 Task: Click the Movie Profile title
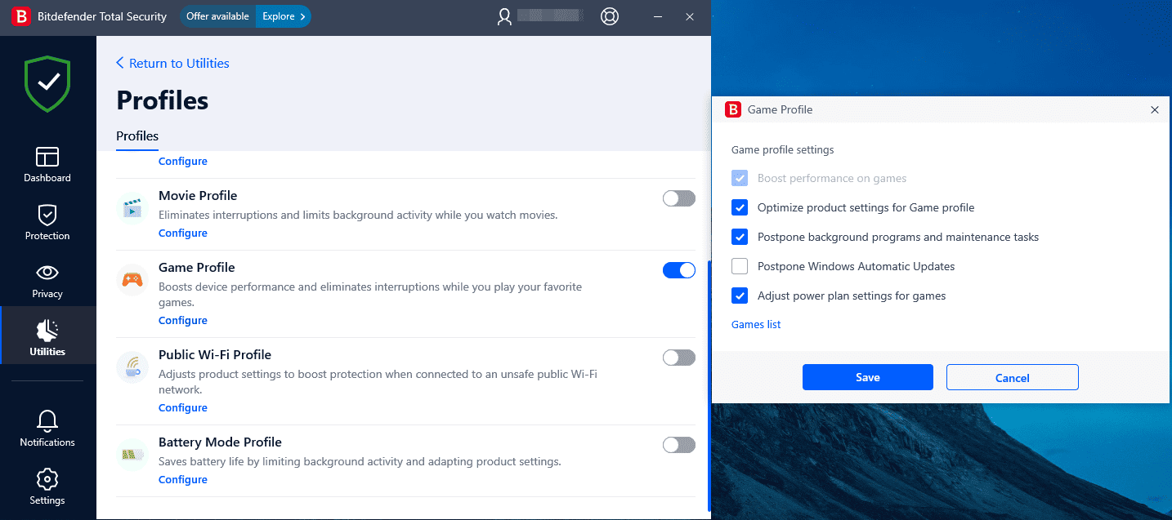(198, 196)
